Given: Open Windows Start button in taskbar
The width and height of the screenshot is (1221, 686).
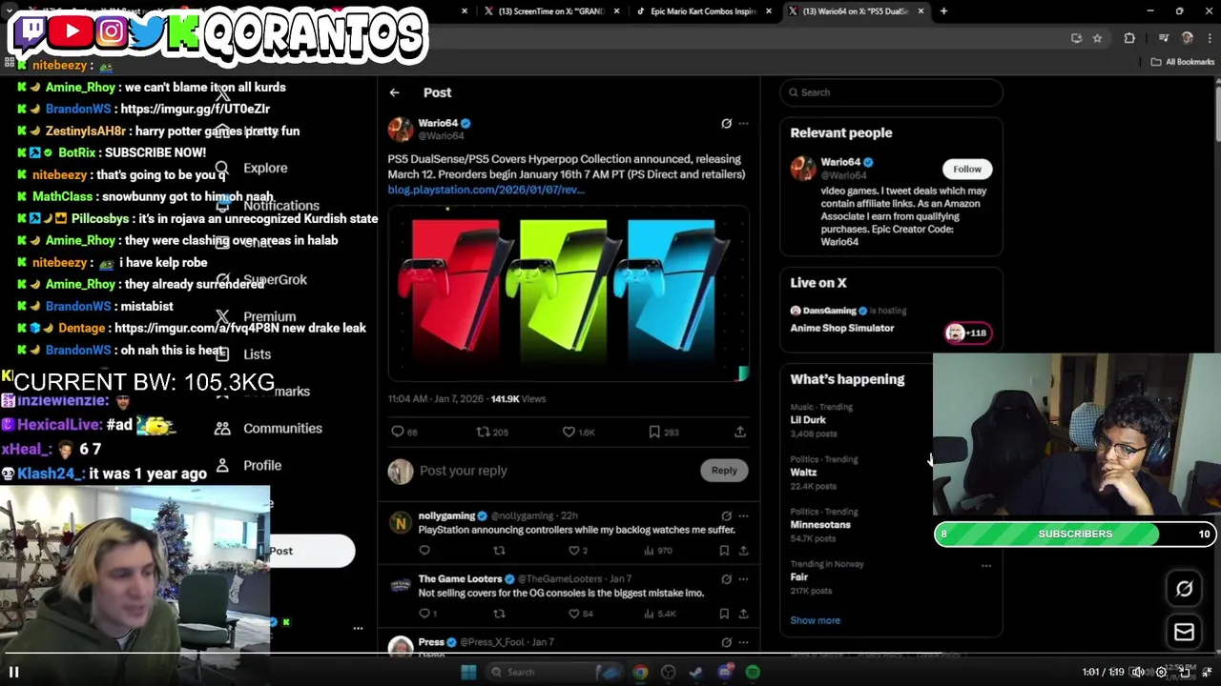Looking at the screenshot, I should click(468, 672).
